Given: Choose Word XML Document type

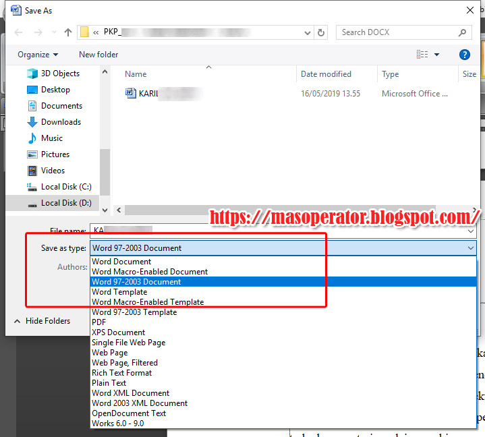Looking at the screenshot, I should click(x=283, y=393).
